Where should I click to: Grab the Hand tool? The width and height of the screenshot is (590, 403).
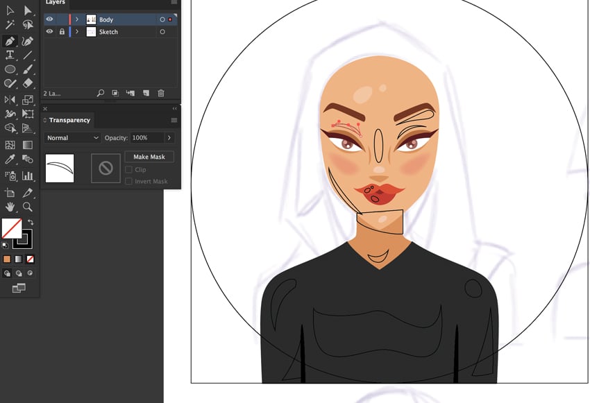click(10, 207)
